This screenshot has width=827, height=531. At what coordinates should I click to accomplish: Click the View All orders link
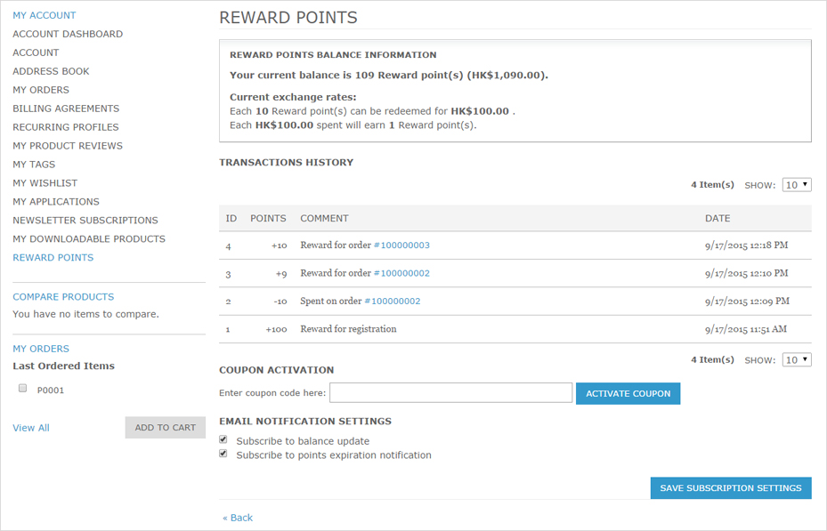point(31,428)
